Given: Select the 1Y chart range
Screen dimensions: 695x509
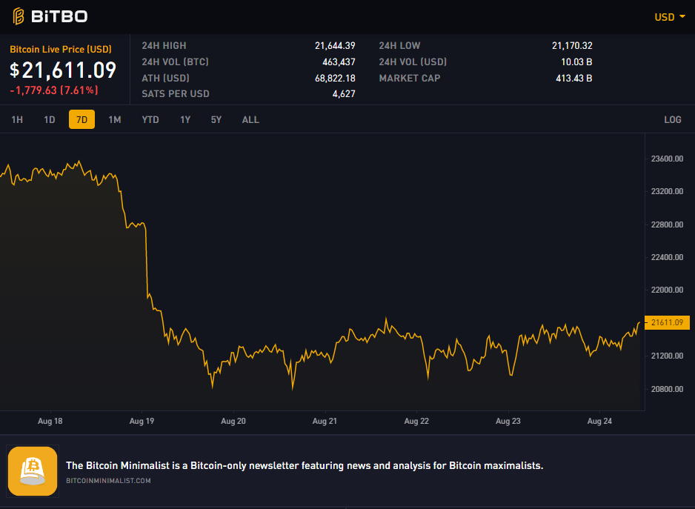Looking at the screenshot, I should 185,120.
